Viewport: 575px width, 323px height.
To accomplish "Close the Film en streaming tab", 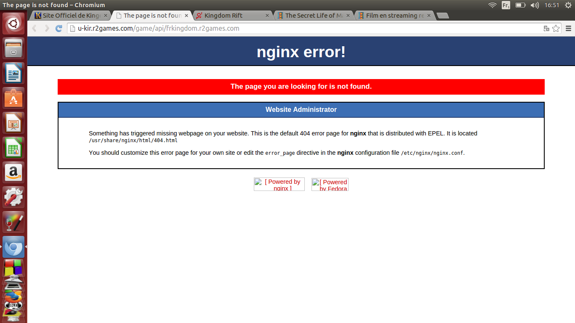I will (429, 16).
